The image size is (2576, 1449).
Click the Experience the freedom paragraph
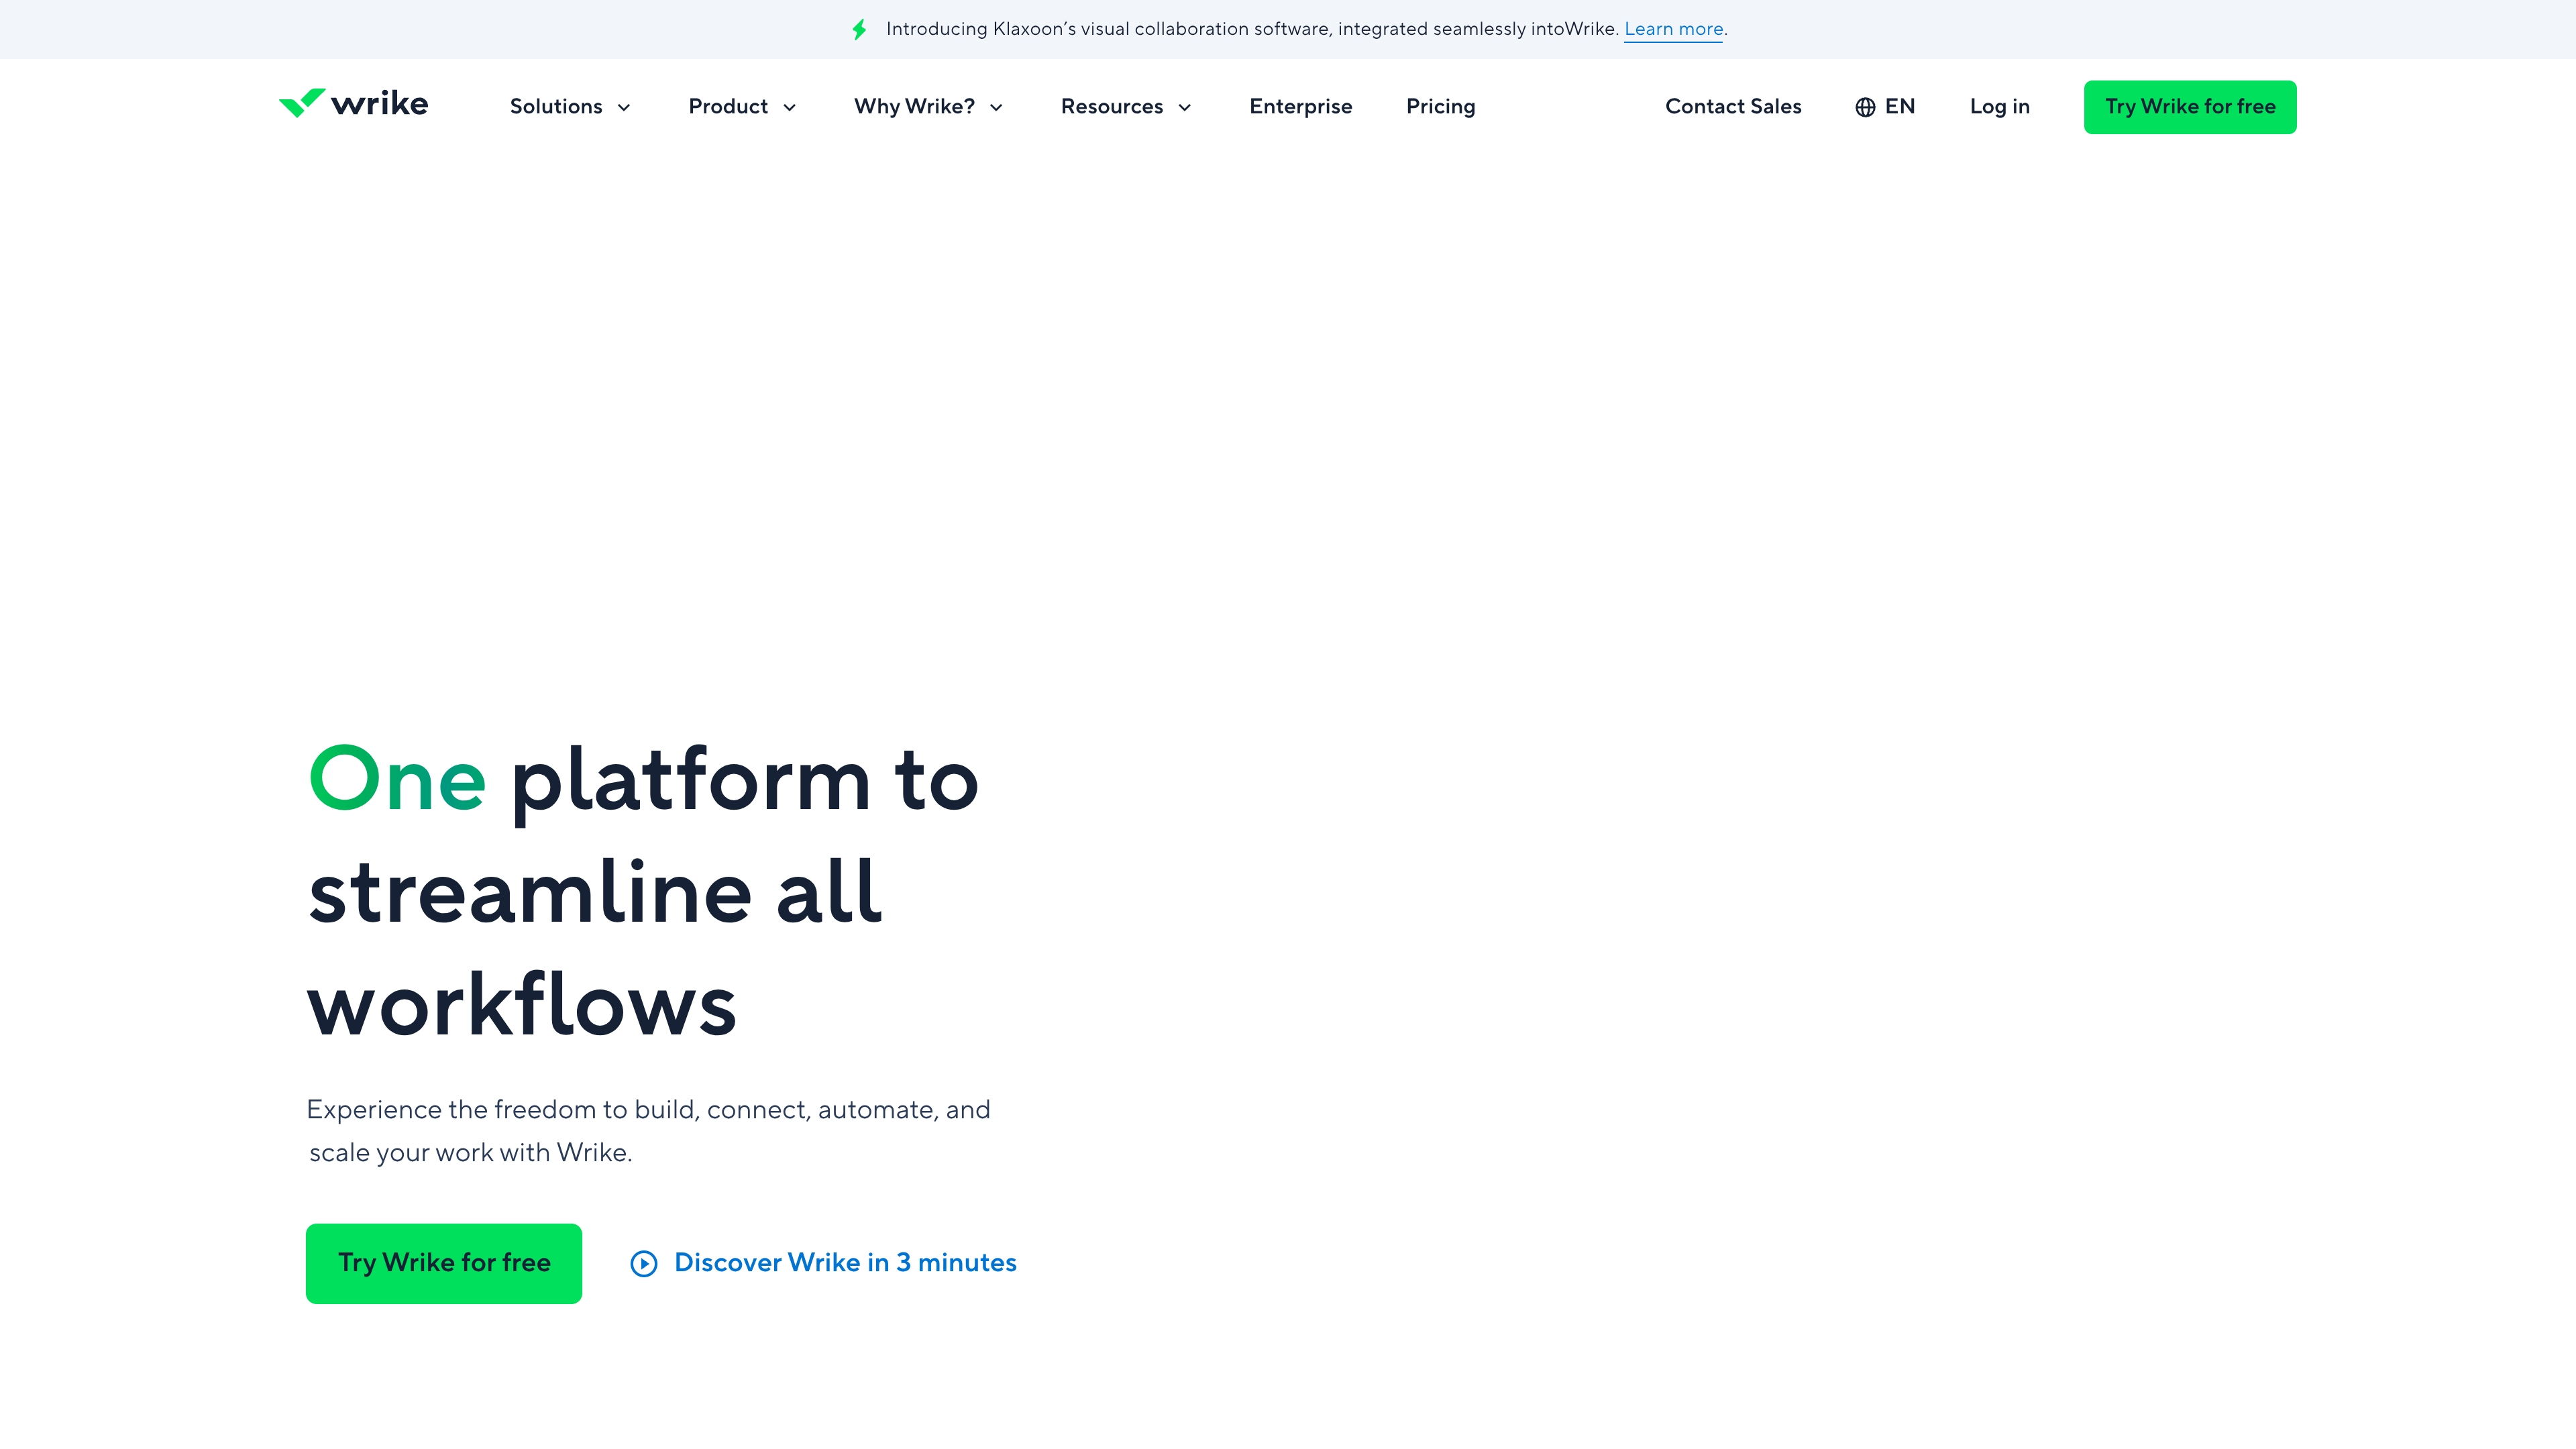[648, 1131]
